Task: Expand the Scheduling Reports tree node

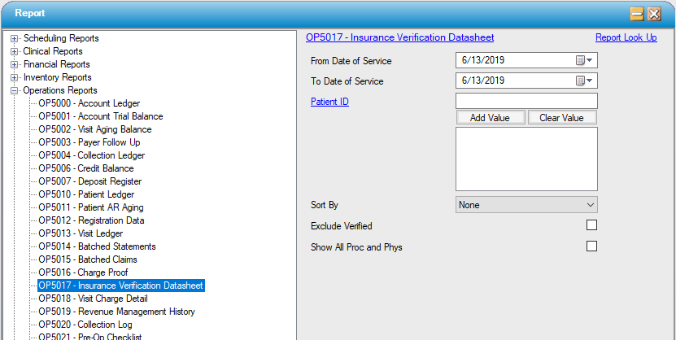Action: [15, 38]
